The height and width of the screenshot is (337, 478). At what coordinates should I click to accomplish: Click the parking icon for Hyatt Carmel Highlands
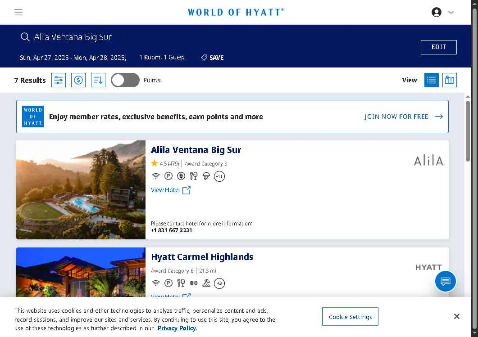[168, 283]
